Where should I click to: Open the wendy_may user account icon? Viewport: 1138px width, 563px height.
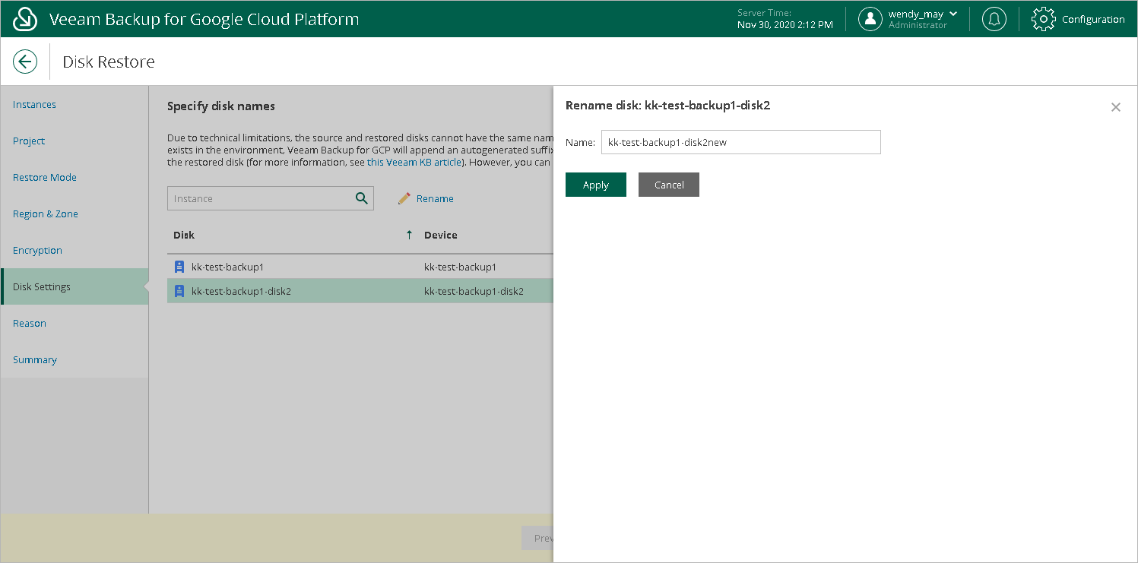(x=870, y=19)
